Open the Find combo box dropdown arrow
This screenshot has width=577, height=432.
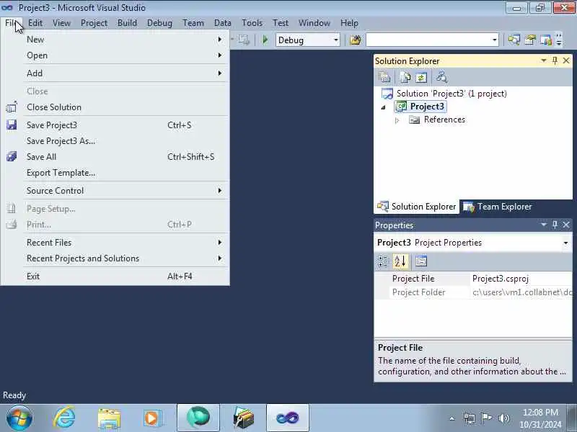coord(495,40)
